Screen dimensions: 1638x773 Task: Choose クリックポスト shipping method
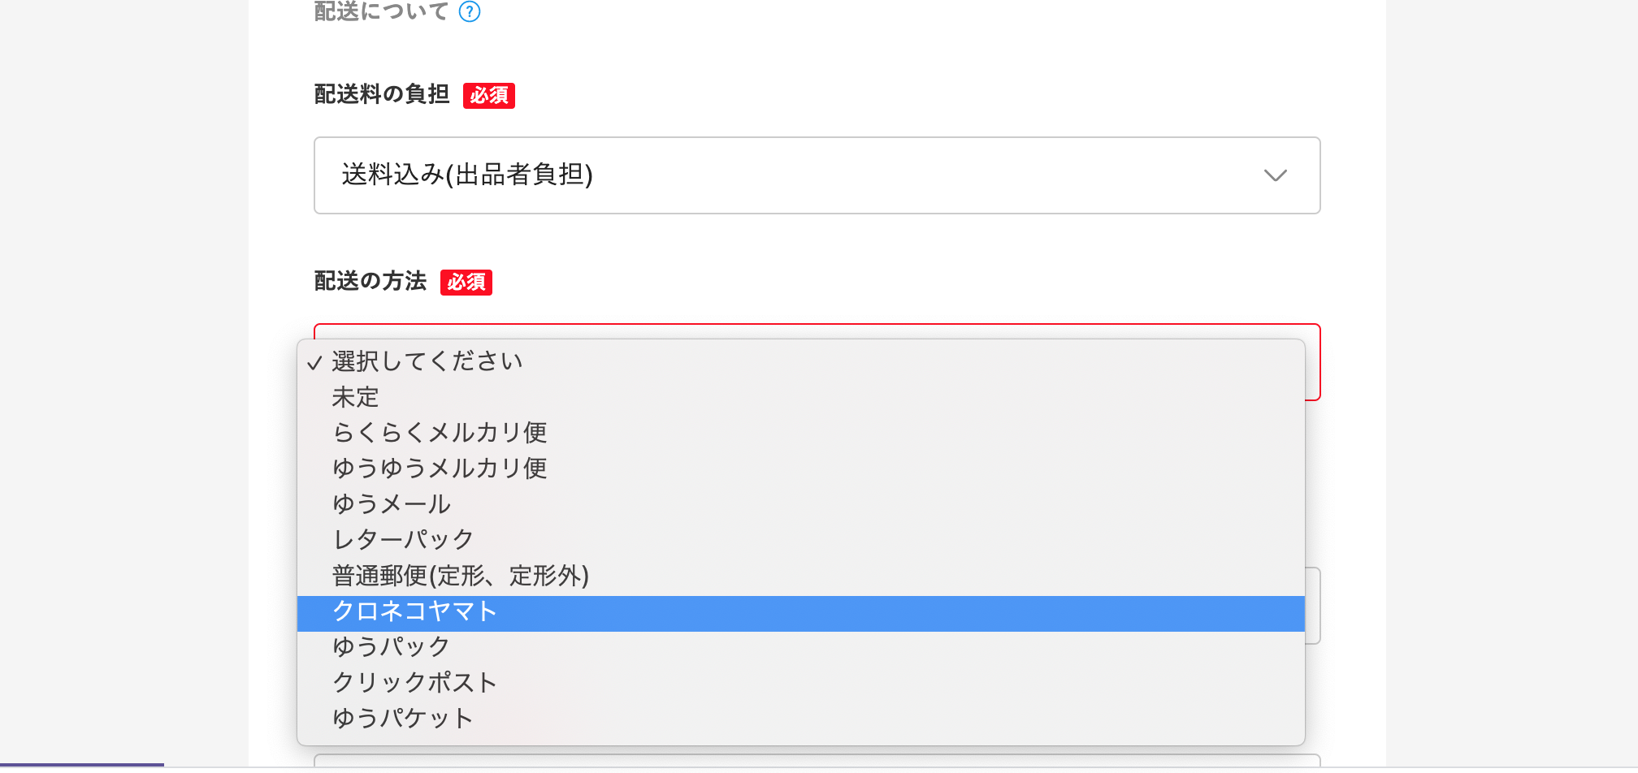[x=801, y=683]
